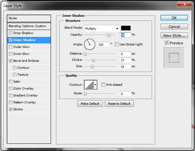Click the style preview thumbnail

(174, 58)
